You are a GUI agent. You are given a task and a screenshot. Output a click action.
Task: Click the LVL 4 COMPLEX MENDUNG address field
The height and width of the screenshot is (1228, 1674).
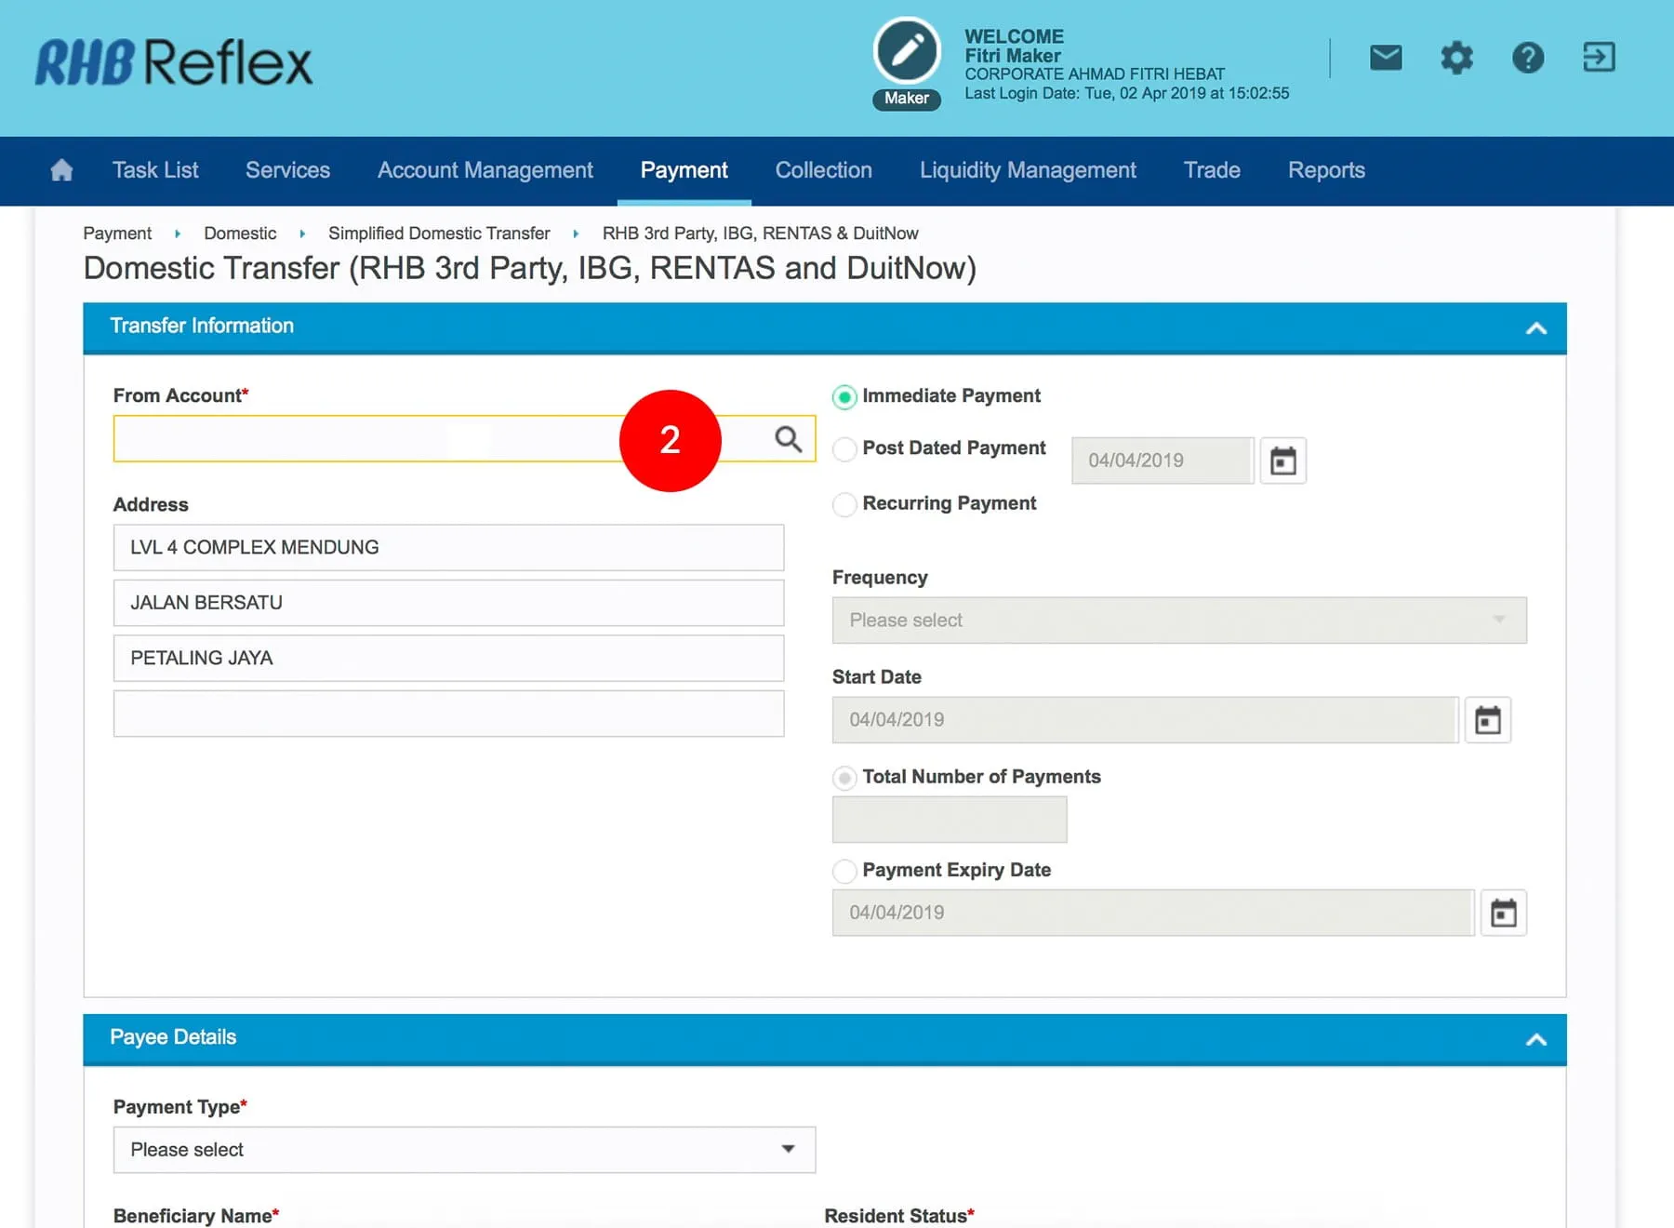pos(448,547)
